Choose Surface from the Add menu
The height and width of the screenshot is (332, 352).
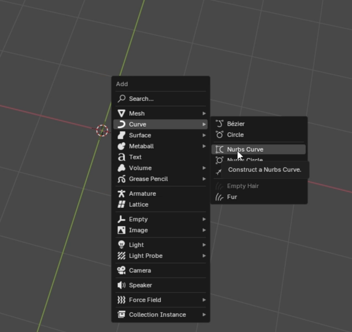pyautogui.click(x=161, y=135)
